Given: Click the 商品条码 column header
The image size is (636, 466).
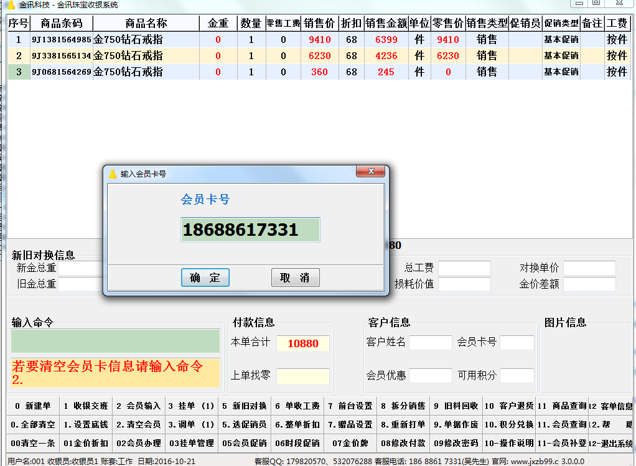Looking at the screenshot, I should (62, 23).
